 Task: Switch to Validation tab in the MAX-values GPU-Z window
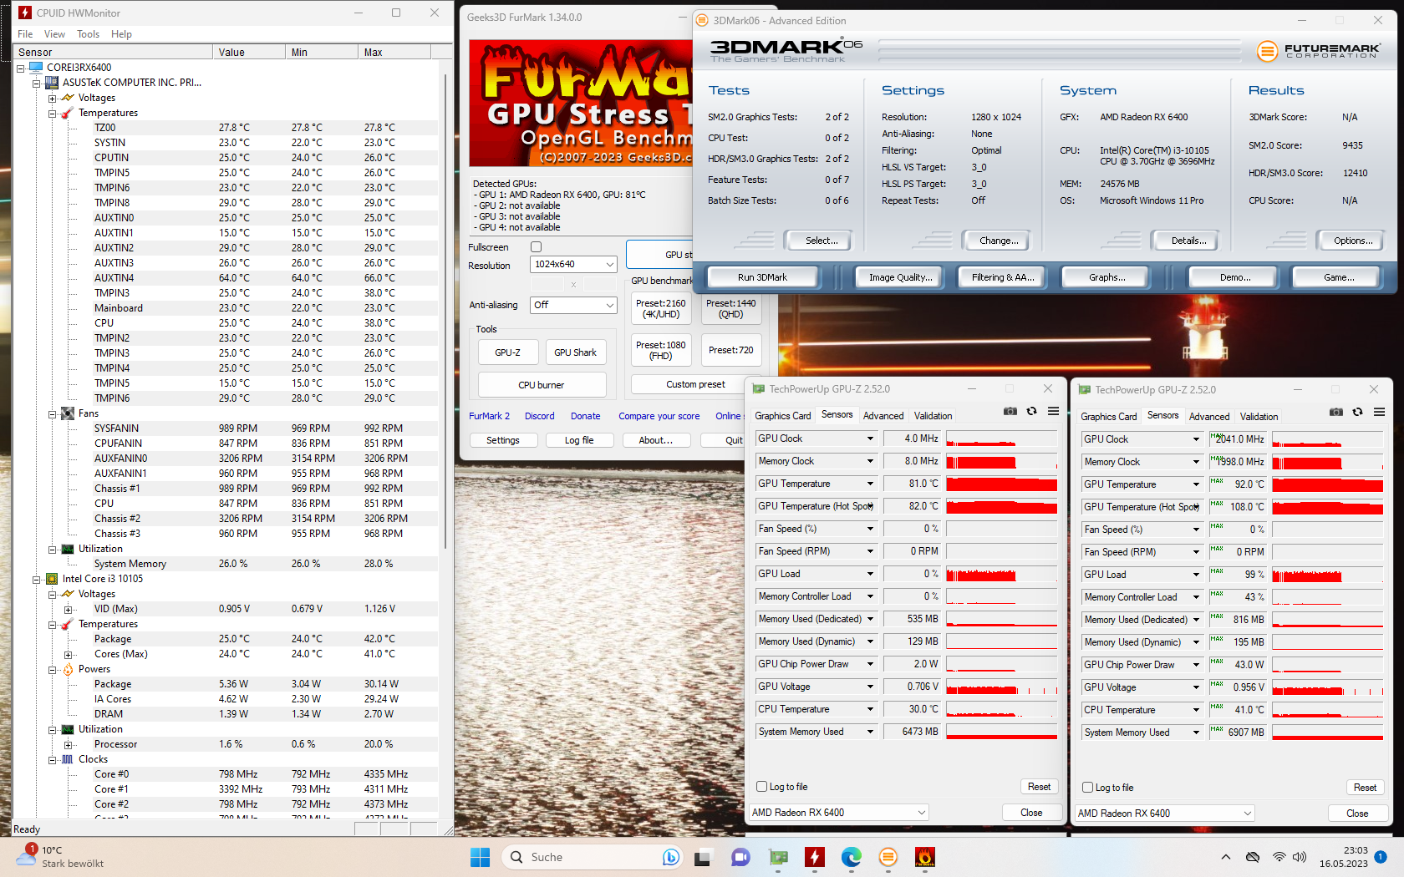(1259, 416)
